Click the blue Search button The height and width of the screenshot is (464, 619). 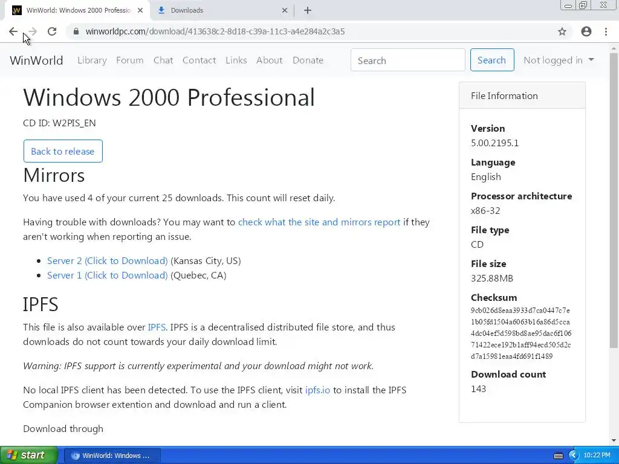click(x=492, y=60)
